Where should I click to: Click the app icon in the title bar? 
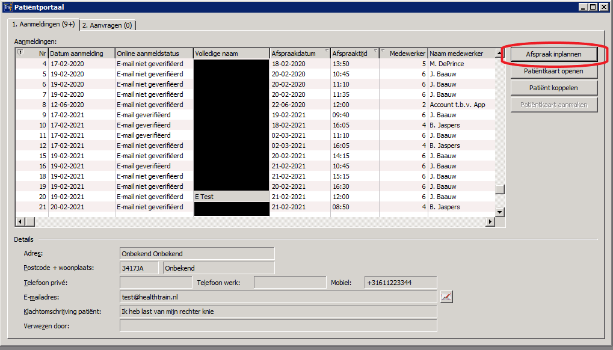[x=7, y=7]
